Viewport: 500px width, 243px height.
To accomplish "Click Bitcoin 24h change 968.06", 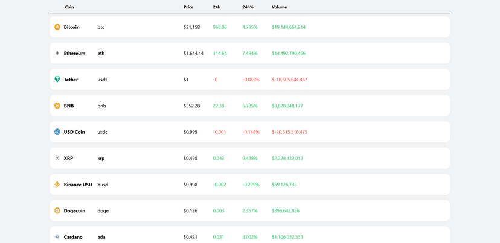I will (220, 27).
